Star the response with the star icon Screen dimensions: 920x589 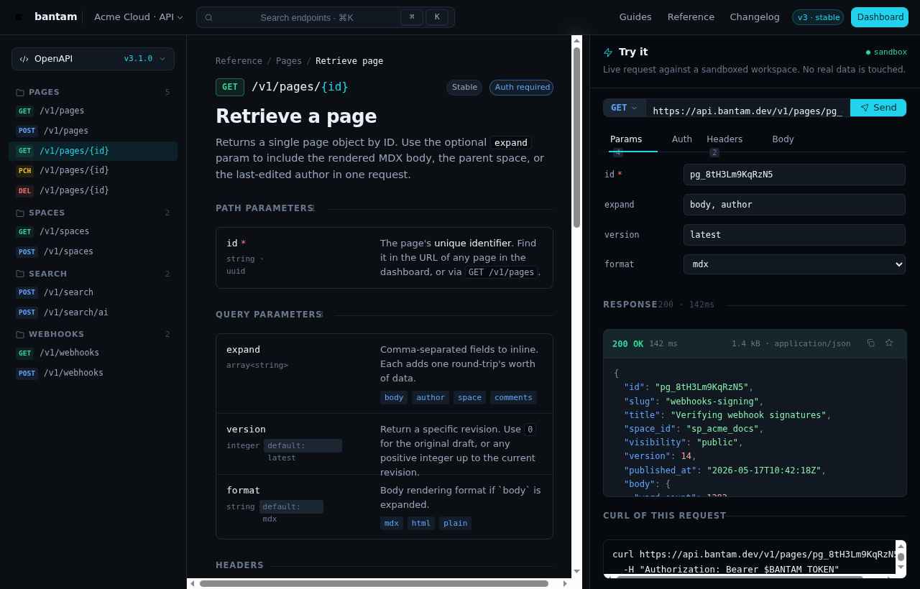click(889, 343)
